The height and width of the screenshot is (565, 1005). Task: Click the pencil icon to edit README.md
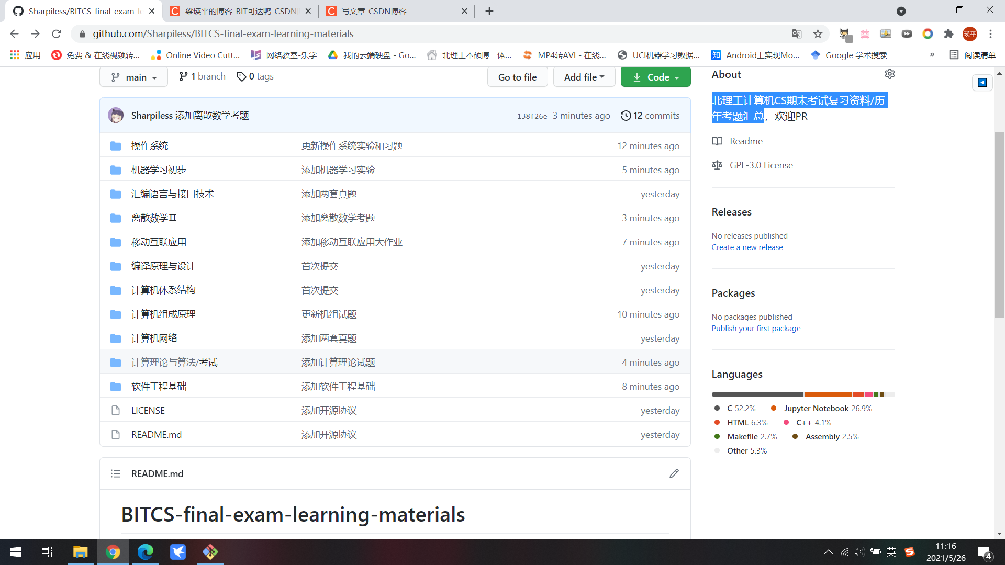[x=674, y=473]
